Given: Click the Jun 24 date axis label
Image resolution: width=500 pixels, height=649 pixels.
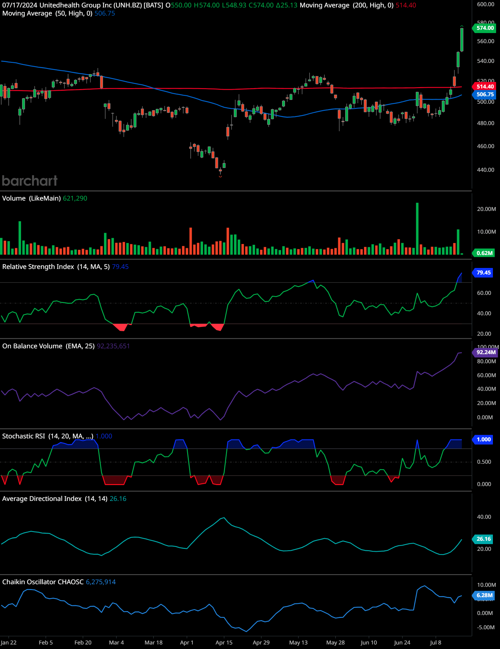Looking at the screenshot, I should point(402,643).
